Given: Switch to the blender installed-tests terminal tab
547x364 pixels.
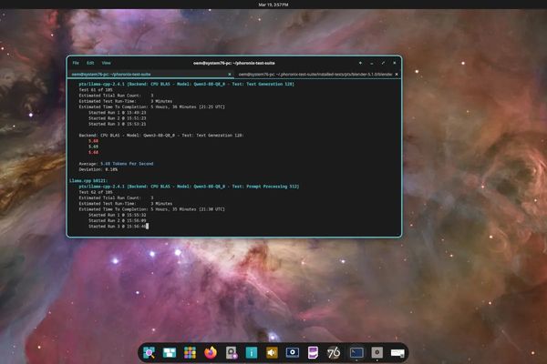Looking at the screenshot, I should coord(315,75).
